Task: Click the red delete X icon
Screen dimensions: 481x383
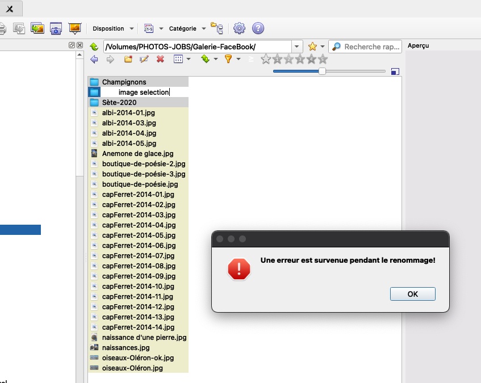Action: point(160,59)
